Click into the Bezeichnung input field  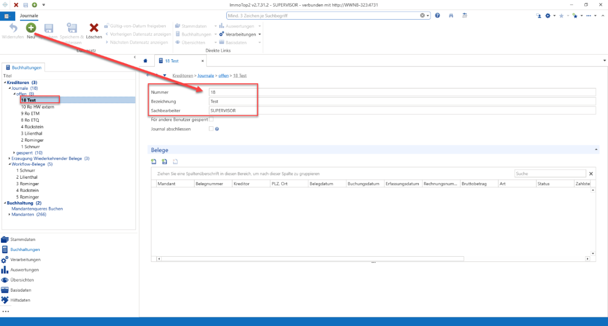coord(402,101)
